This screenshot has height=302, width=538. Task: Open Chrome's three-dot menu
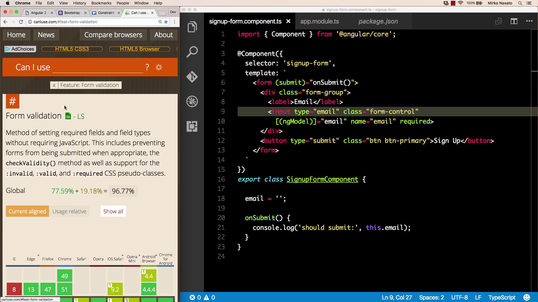coord(175,22)
